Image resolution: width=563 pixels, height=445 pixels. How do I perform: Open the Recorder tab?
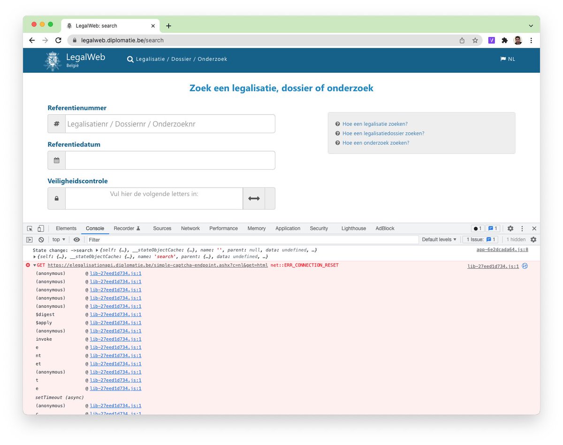click(x=127, y=228)
